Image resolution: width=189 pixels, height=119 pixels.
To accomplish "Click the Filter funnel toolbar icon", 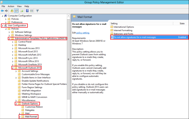I will tap(37, 11).
